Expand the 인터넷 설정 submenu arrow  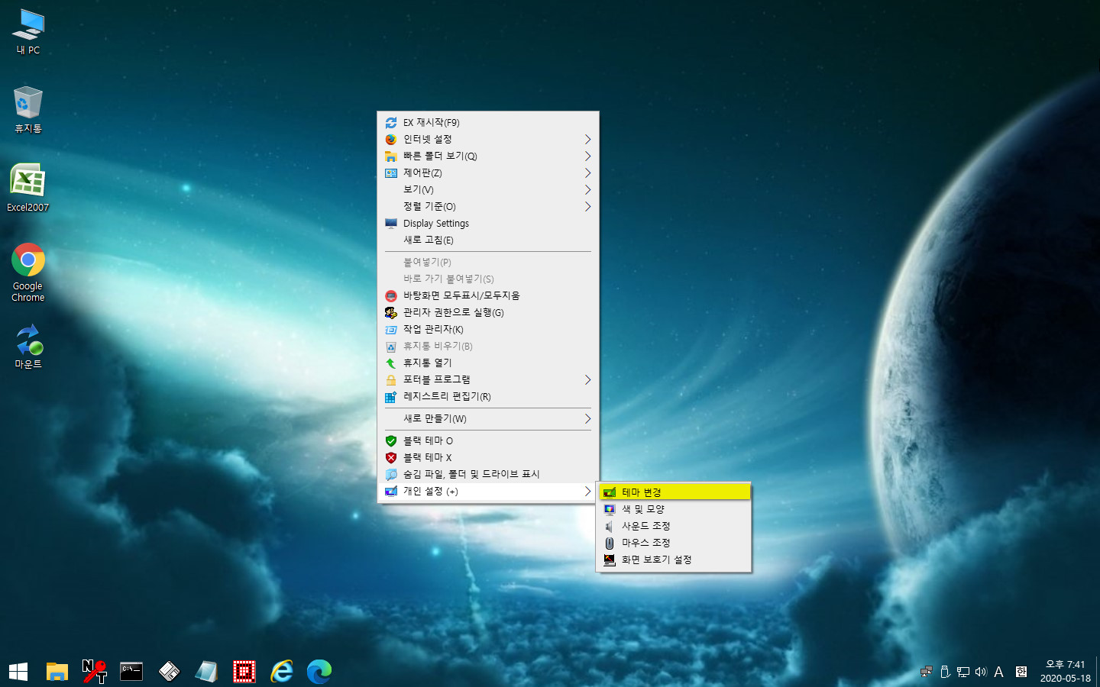587,140
